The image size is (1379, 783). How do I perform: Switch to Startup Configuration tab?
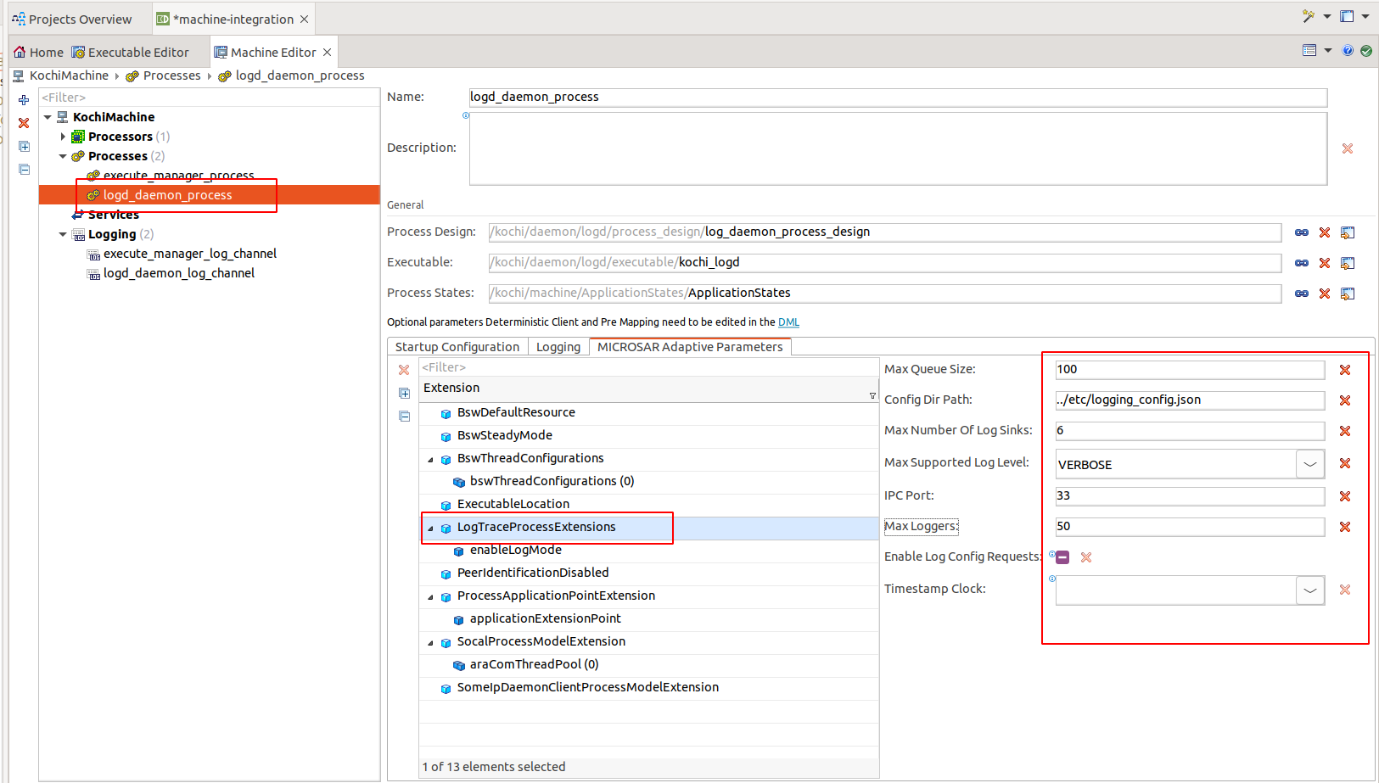click(457, 347)
